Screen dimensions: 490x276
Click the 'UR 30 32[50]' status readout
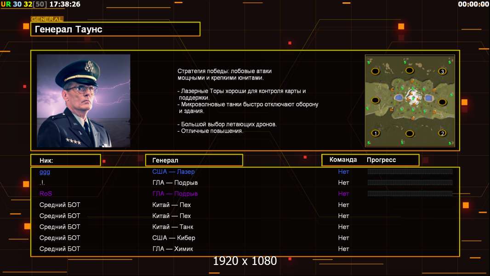(24, 4)
